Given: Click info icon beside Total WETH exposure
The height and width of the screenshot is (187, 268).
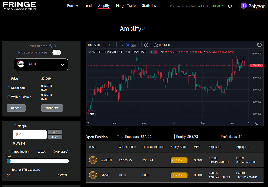Looking at the screenshot, I should 9,169.
